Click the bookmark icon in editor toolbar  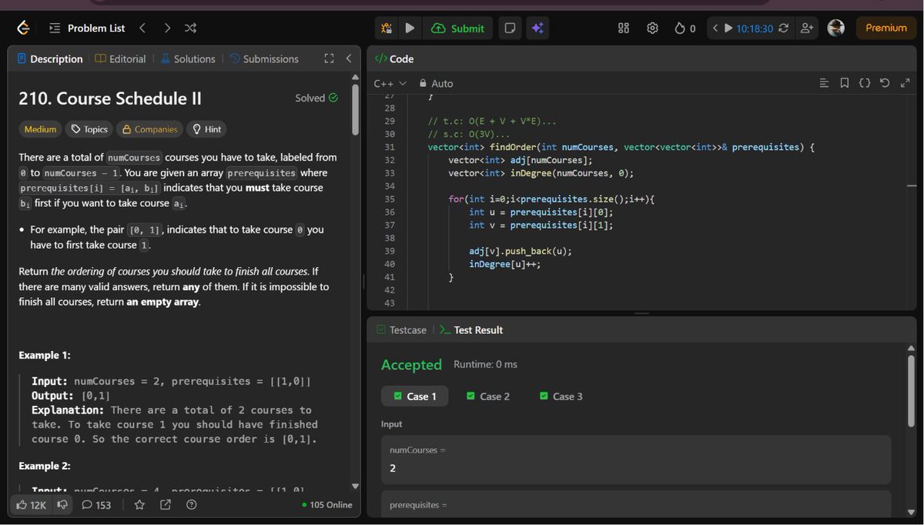[x=845, y=83]
